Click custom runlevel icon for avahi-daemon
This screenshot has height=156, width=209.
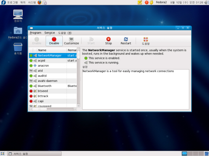pyautogui.click(x=31, y=81)
